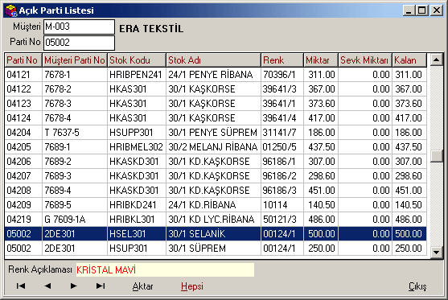Screen dimensions: 448x300
Task: Click stock name 30/2 MELANJ RİBANA
Action: (213, 147)
